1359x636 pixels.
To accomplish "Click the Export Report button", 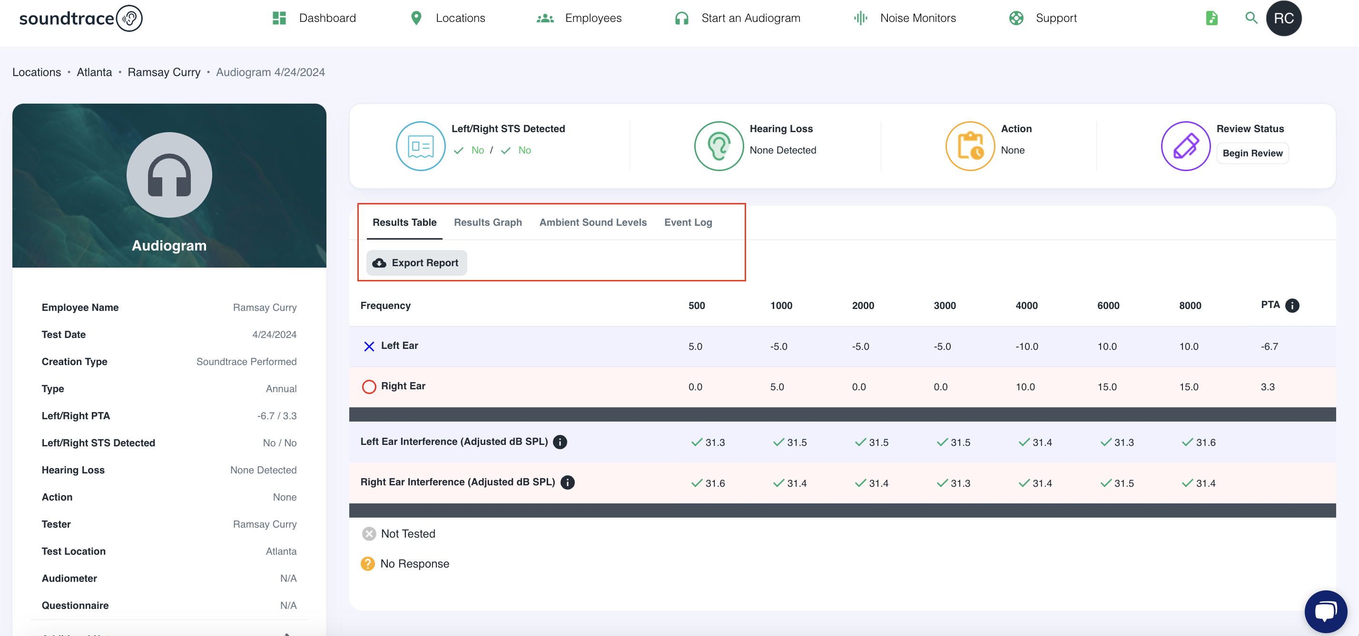I will 417,263.
